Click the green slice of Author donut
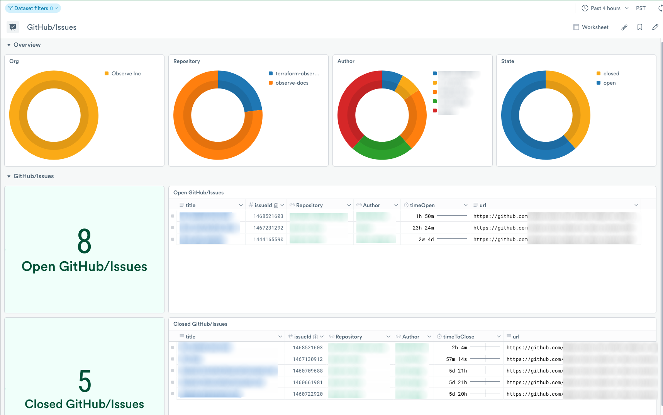The width and height of the screenshot is (663, 415). pyautogui.click(x=382, y=149)
